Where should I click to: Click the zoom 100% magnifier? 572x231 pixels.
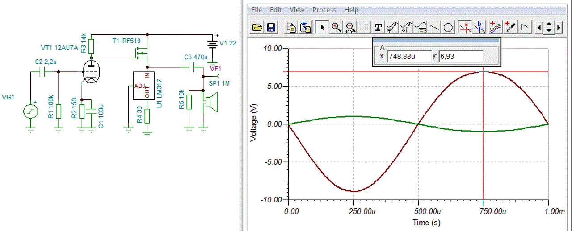click(x=350, y=28)
